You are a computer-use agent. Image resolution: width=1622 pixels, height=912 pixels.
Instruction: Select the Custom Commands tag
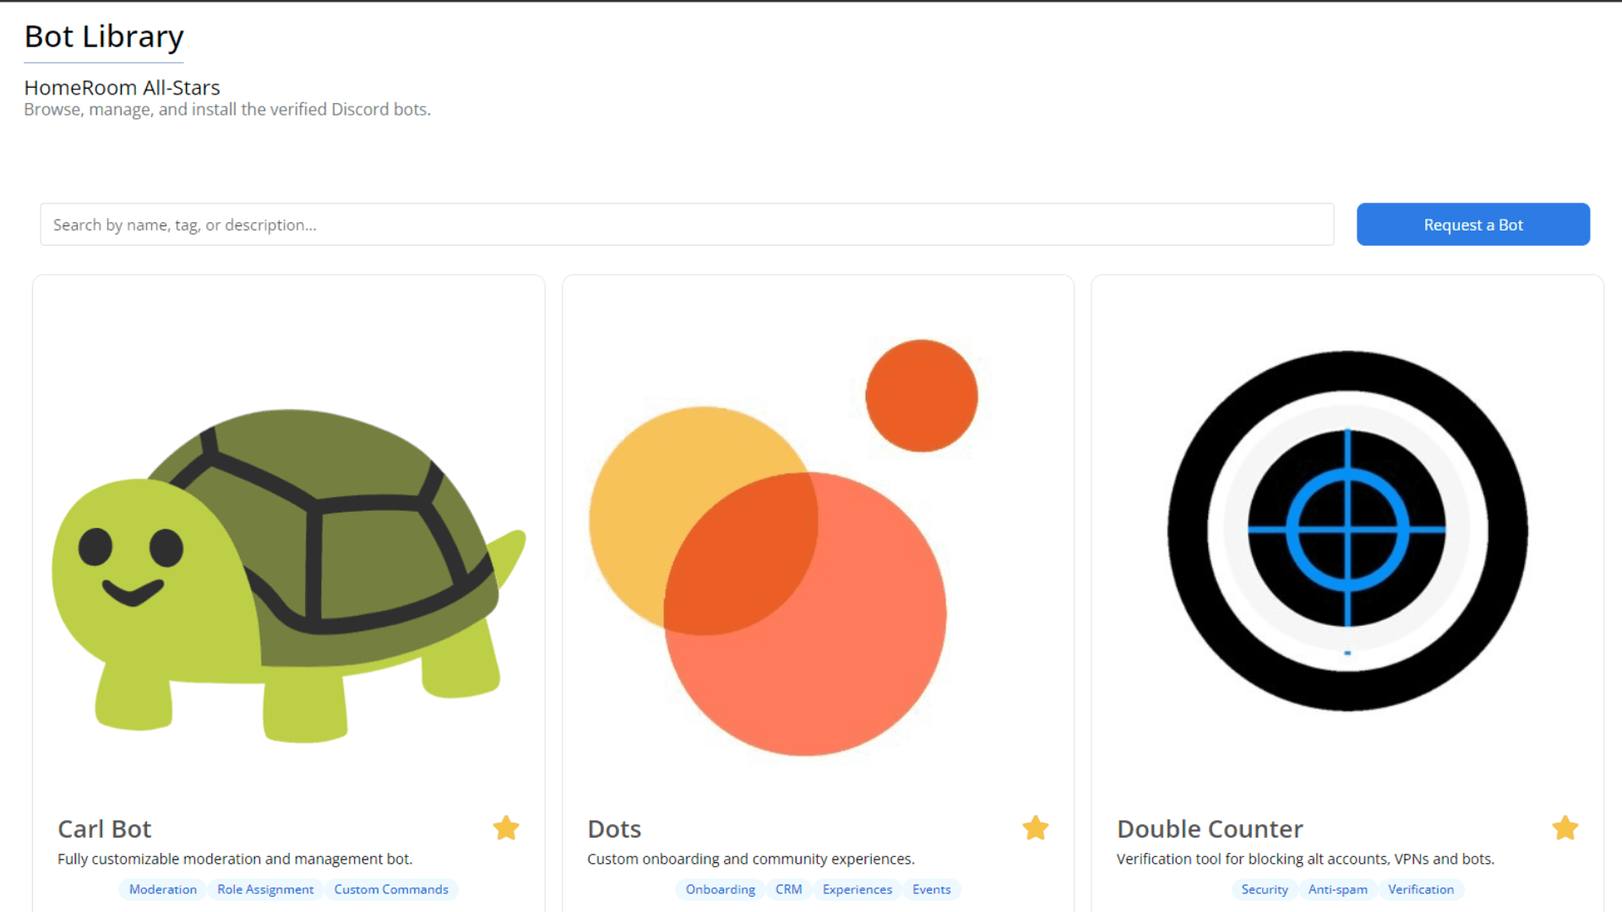point(391,889)
